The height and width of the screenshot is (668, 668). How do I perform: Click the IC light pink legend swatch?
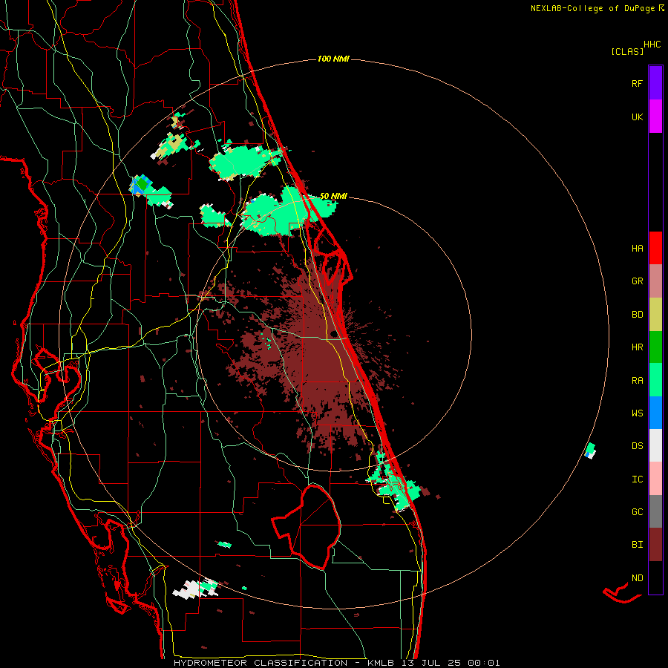[655, 479]
